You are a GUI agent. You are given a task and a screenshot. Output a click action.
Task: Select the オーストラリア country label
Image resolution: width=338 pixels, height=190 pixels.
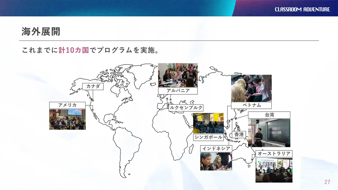coord(274,154)
